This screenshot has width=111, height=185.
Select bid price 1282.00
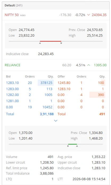pyautogui.click(x=13, y=95)
